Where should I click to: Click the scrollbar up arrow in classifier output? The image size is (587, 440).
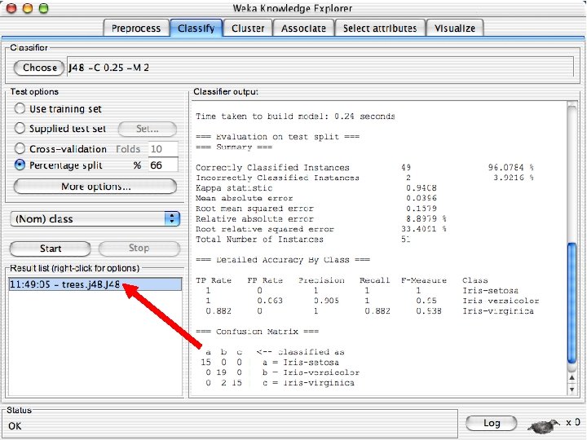(572, 377)
